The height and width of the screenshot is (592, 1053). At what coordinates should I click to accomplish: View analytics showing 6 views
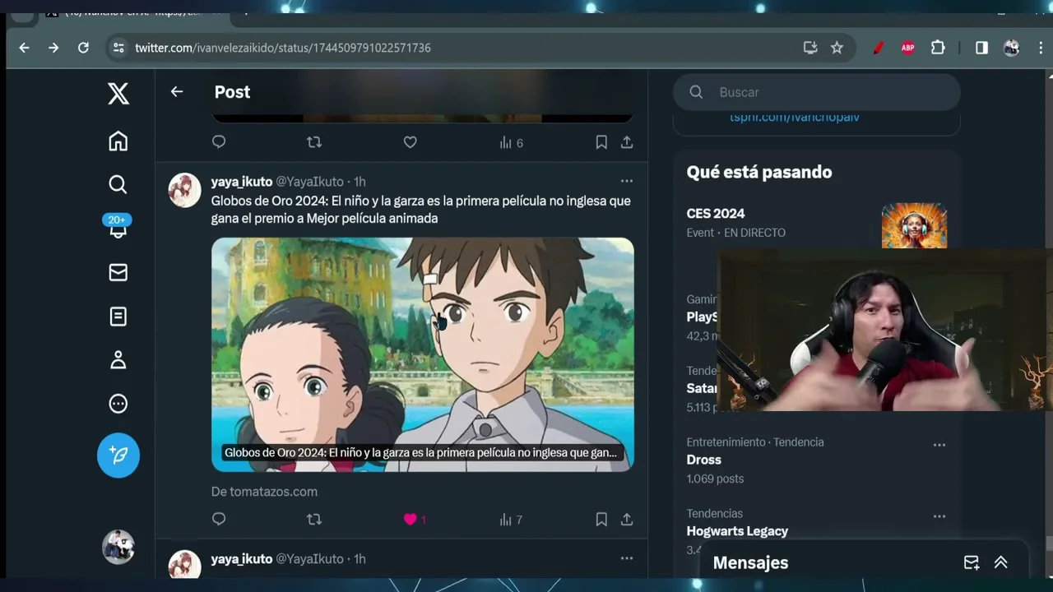pos(511,143)
